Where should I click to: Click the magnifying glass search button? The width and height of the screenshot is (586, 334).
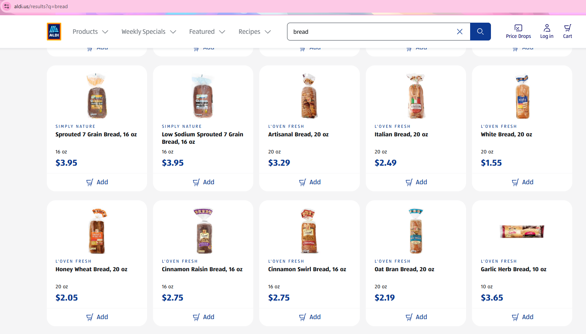(480, 32)
